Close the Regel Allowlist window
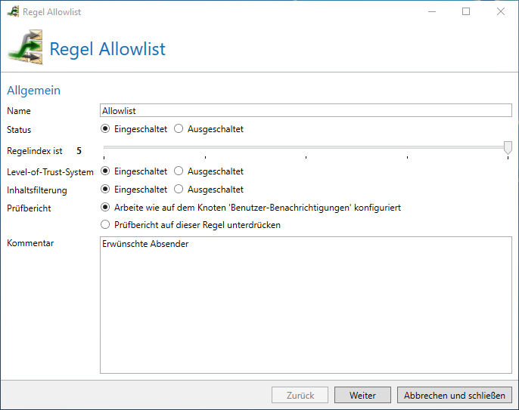Screen dimensions: 519x410 tap(501, 11)
